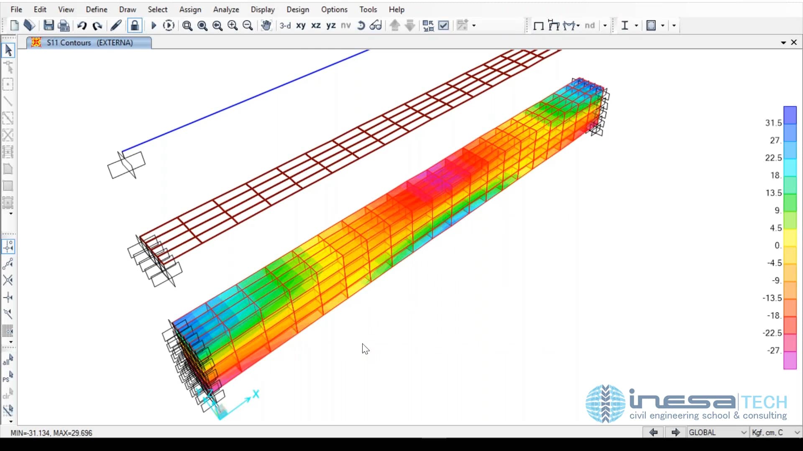Viewport: 803px width, 451px height.
Task: Save the model
Action: point(49,25)
